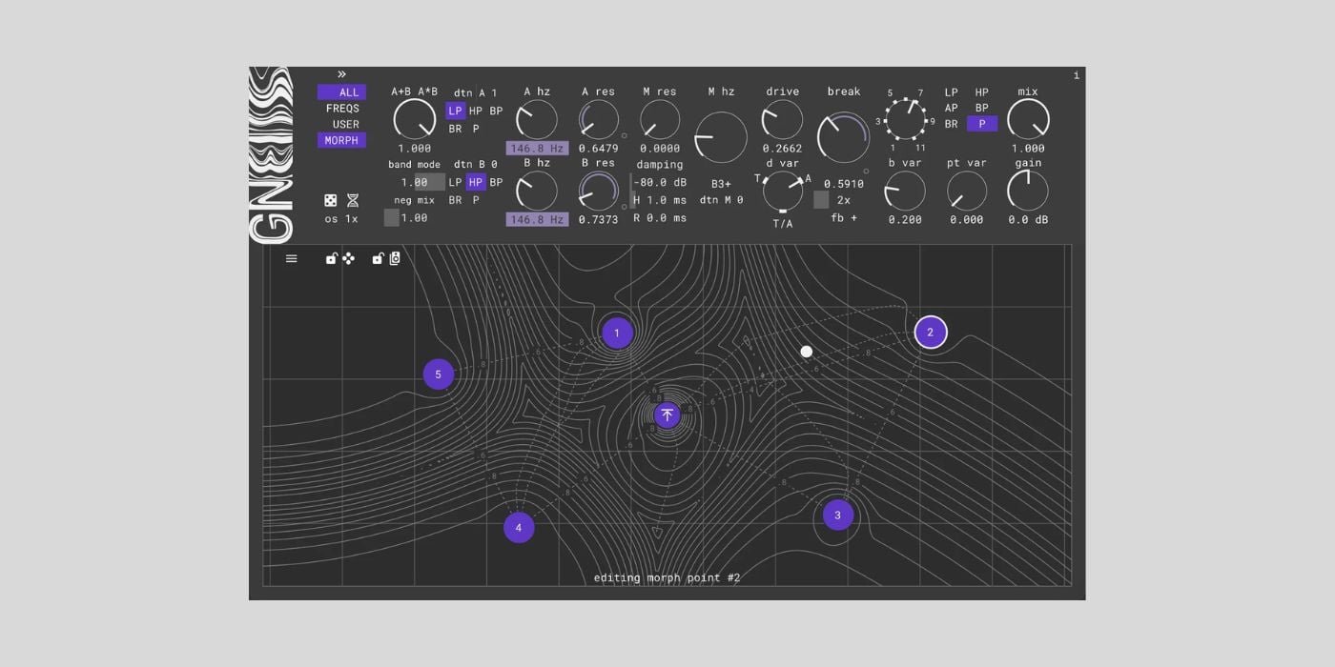Click the dtn A 1 value
The width and height of the screenshot is (1335, 667).
476,93
